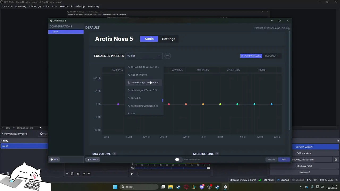This screenshot has height=191, width=340.
Task: Open the Flat equalizer preset dropdown
Action: [x=144, y=56]
